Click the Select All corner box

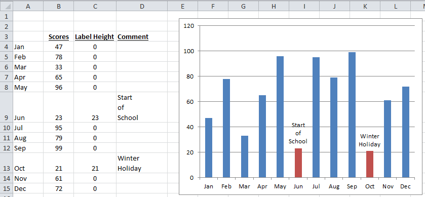(6, 6)
